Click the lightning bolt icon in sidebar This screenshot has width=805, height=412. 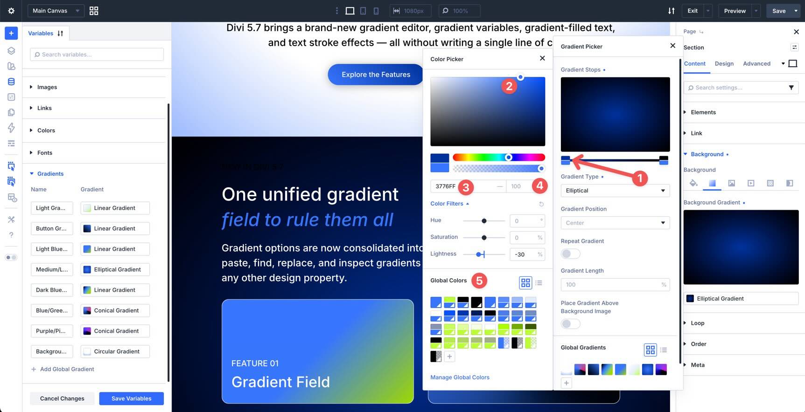(11, 128)
